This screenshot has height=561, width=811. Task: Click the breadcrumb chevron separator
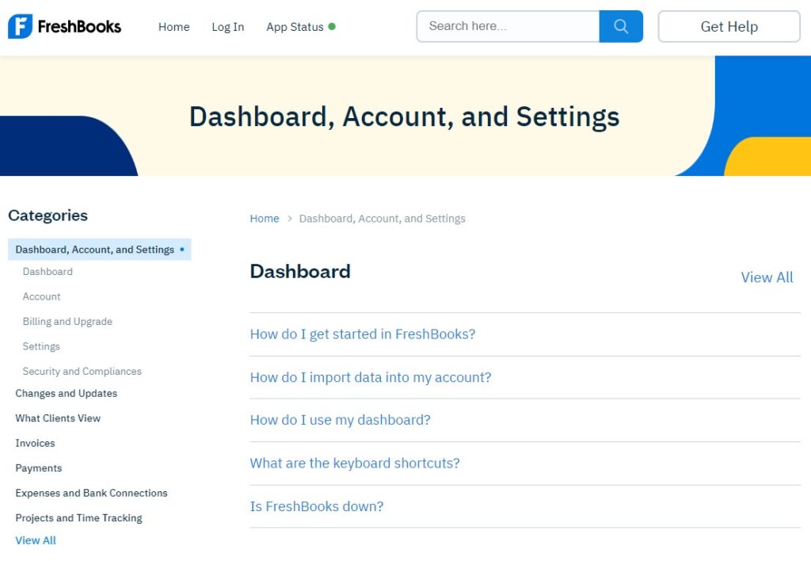click(289, 219)
